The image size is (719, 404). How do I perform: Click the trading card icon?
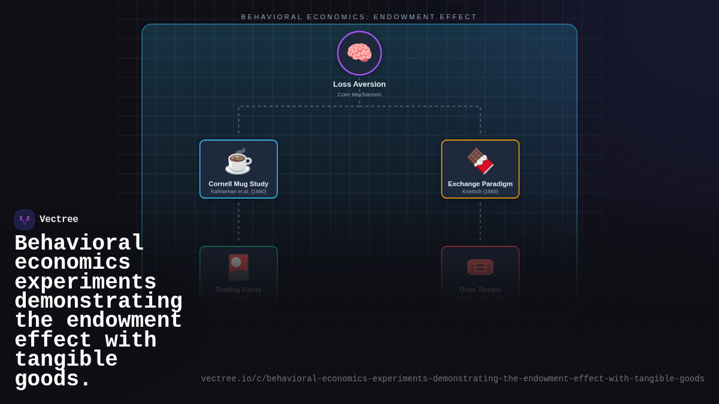coord(238,267)
